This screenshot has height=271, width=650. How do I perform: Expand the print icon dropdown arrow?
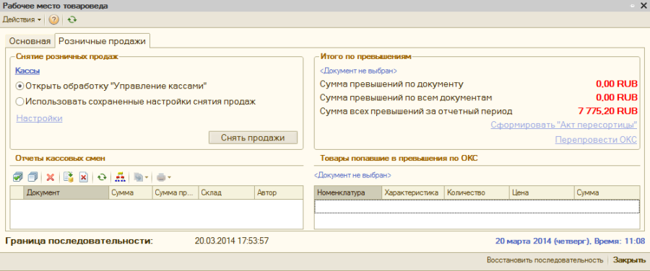click(169, 178)
